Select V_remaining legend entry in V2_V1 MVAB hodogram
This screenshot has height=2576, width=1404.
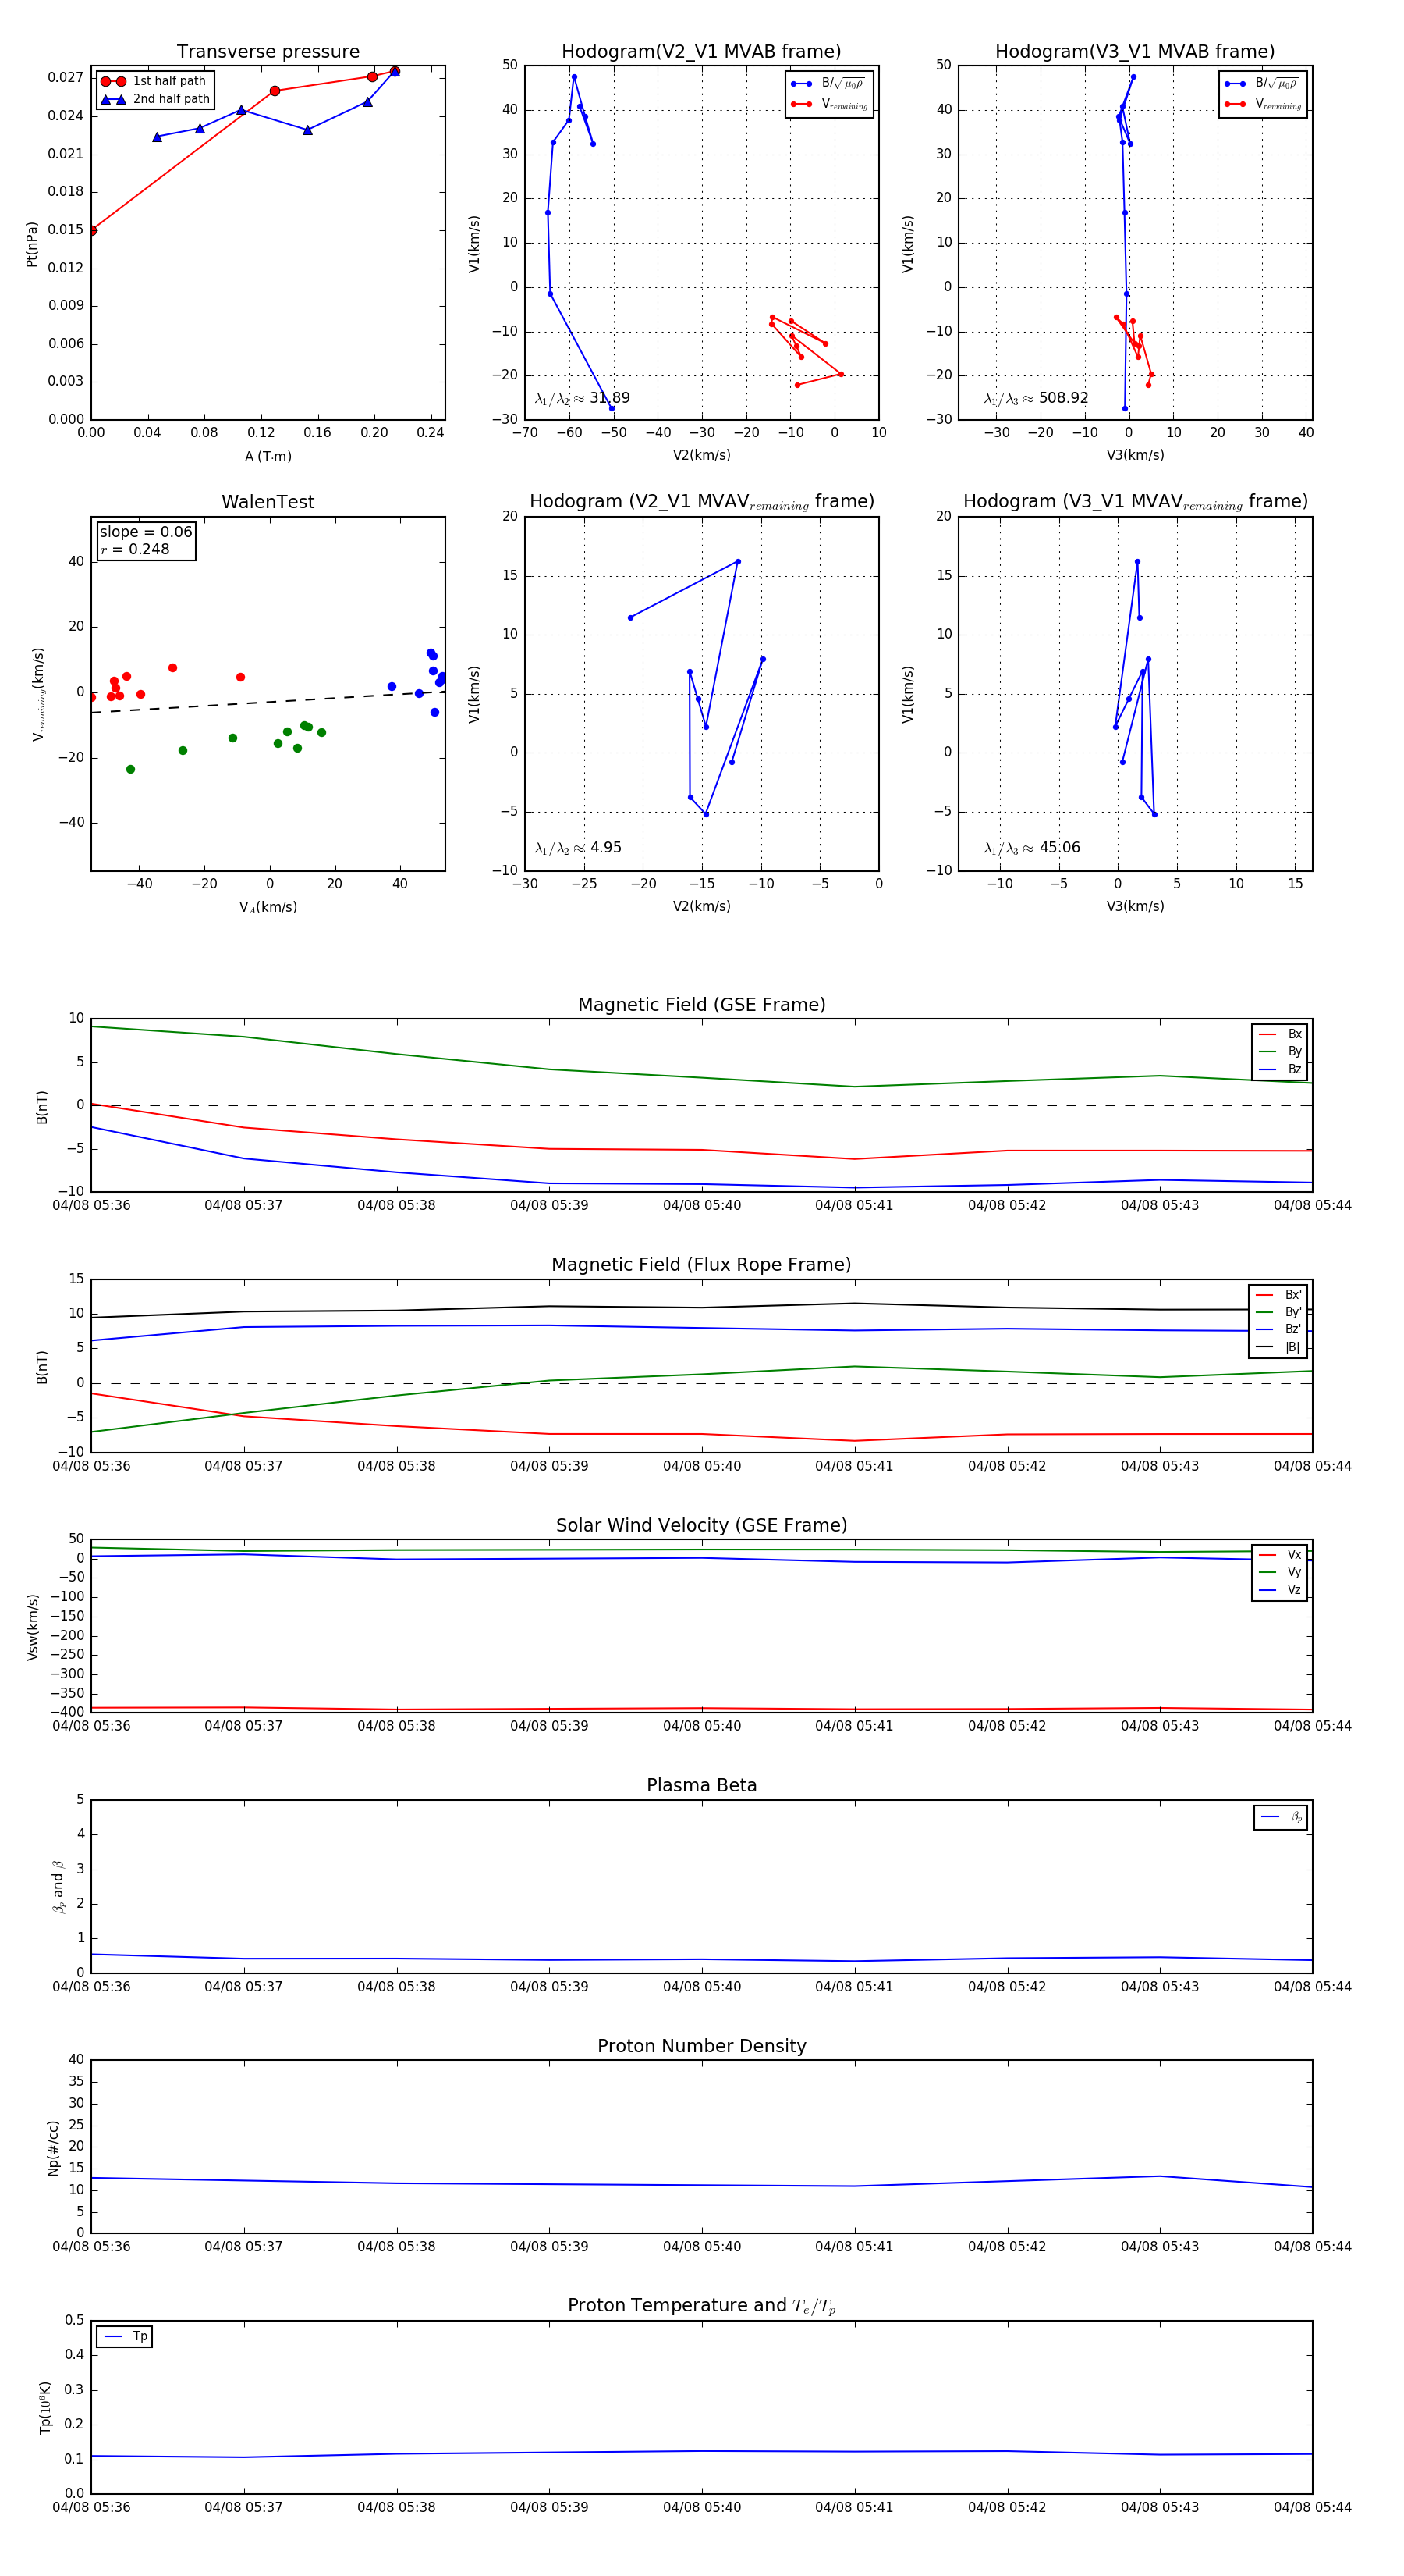pos(829,104)
